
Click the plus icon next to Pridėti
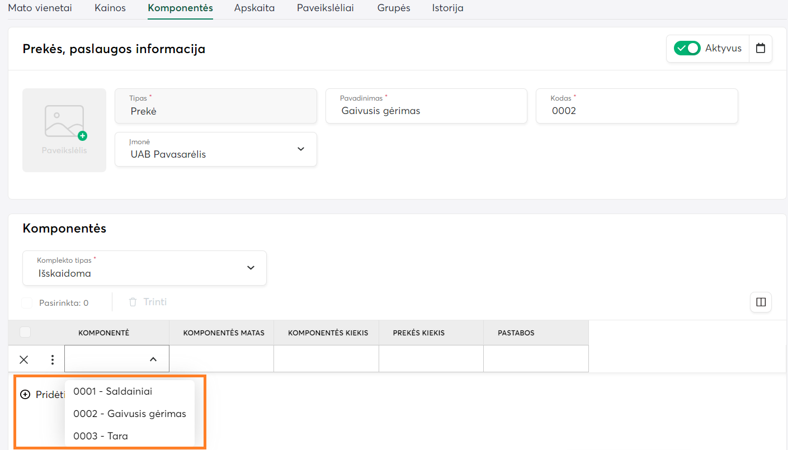25,395
